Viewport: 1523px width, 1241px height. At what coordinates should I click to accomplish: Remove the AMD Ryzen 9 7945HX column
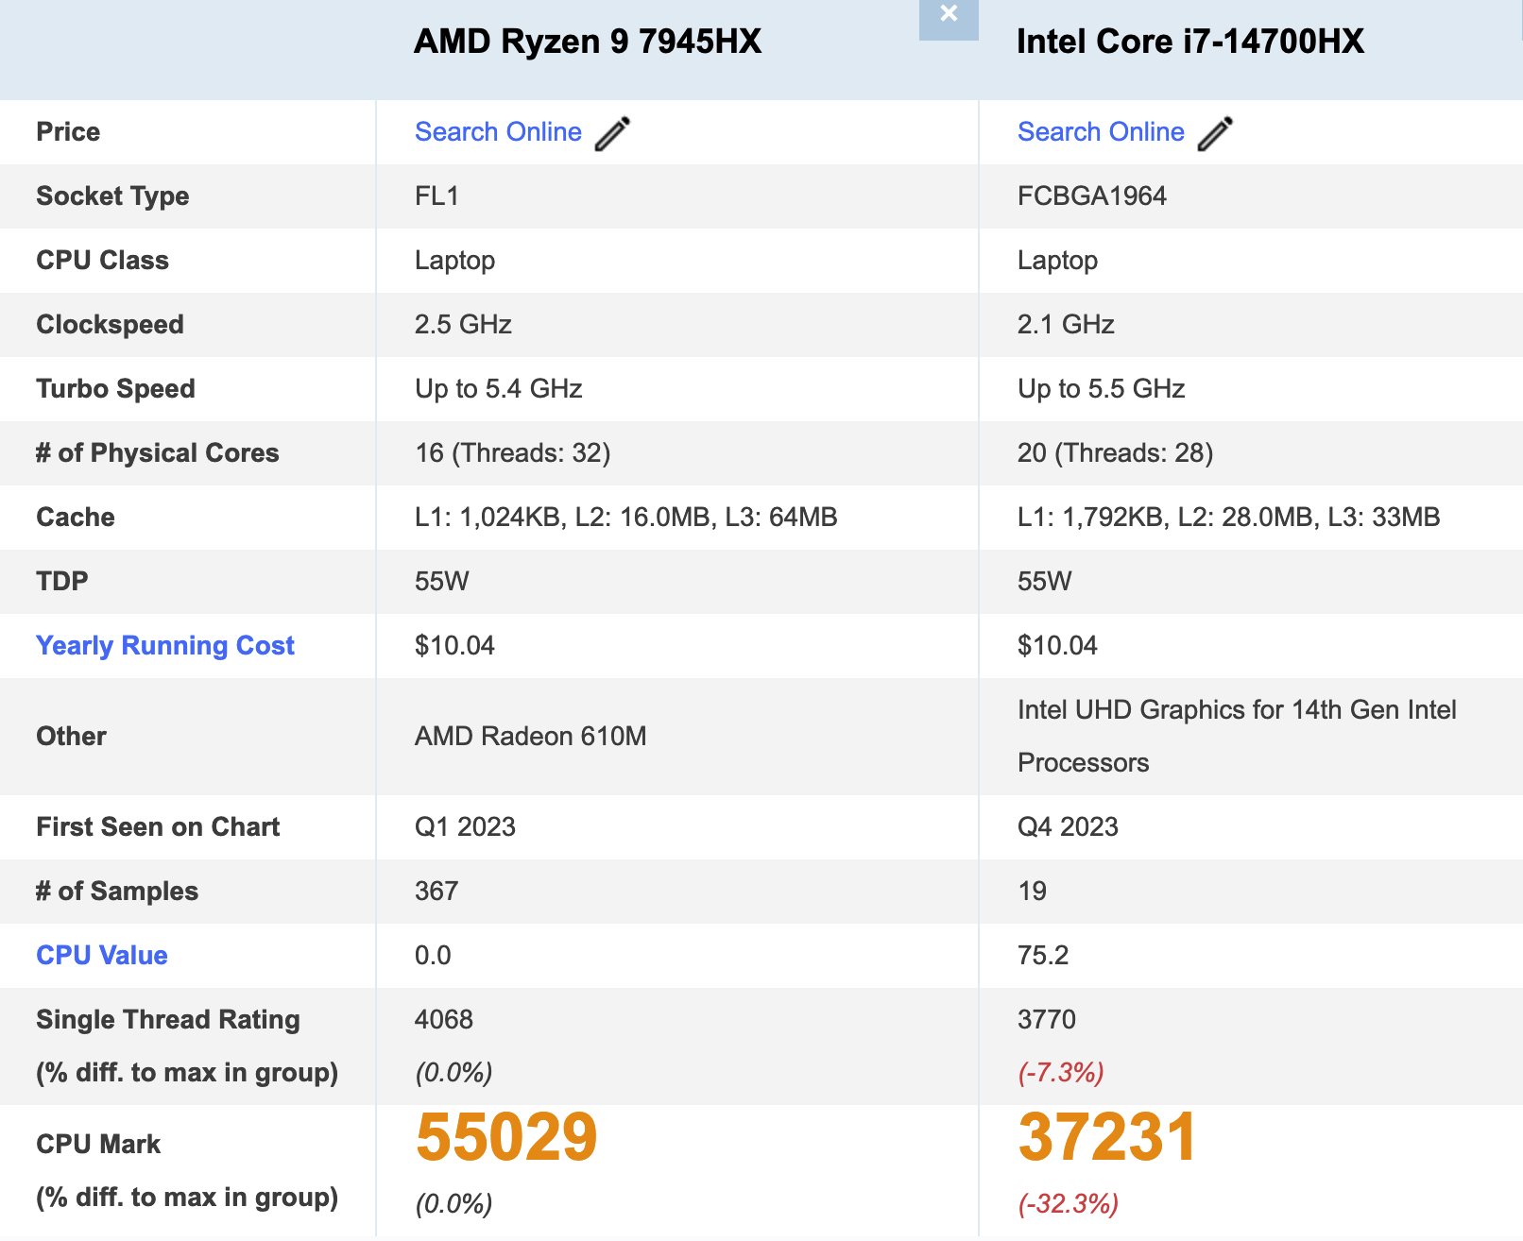click(x=949, y=15)
